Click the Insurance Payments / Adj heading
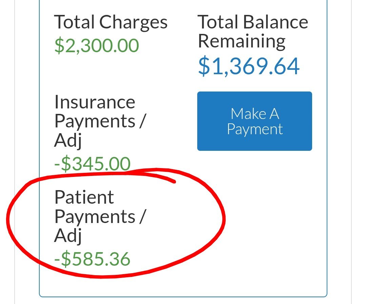This screenshot has height=304, width=366. point(100,121)
